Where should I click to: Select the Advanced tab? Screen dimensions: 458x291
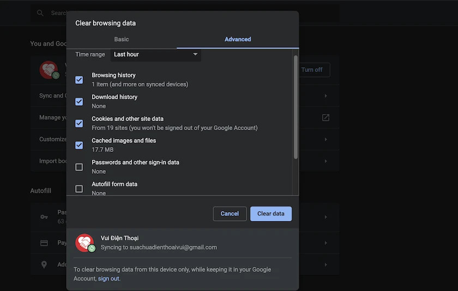pos(238,39)
